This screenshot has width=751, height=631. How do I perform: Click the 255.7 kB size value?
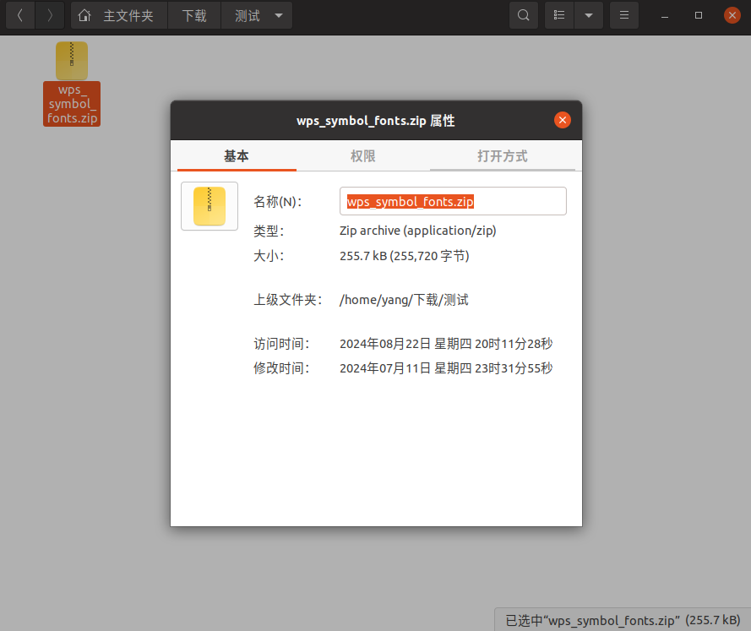(405, 256)
